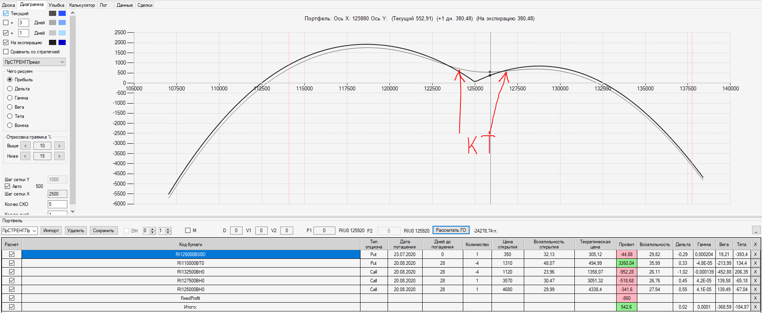Select the Вега radio option
The width and height of the screenshot is (762, 313).
click(x=10, y=107)
